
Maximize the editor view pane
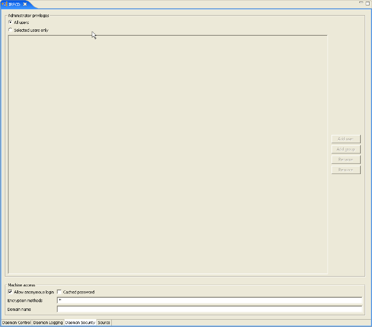368,3
